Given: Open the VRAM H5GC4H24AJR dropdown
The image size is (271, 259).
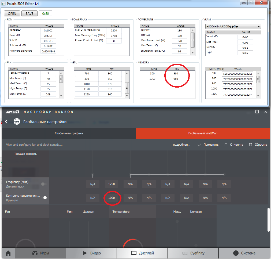Looking at the screenshot, I should click(x=233, y=27).
